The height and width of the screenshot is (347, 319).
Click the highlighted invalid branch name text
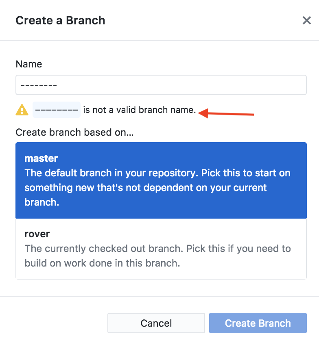click(x=56, y=110)
